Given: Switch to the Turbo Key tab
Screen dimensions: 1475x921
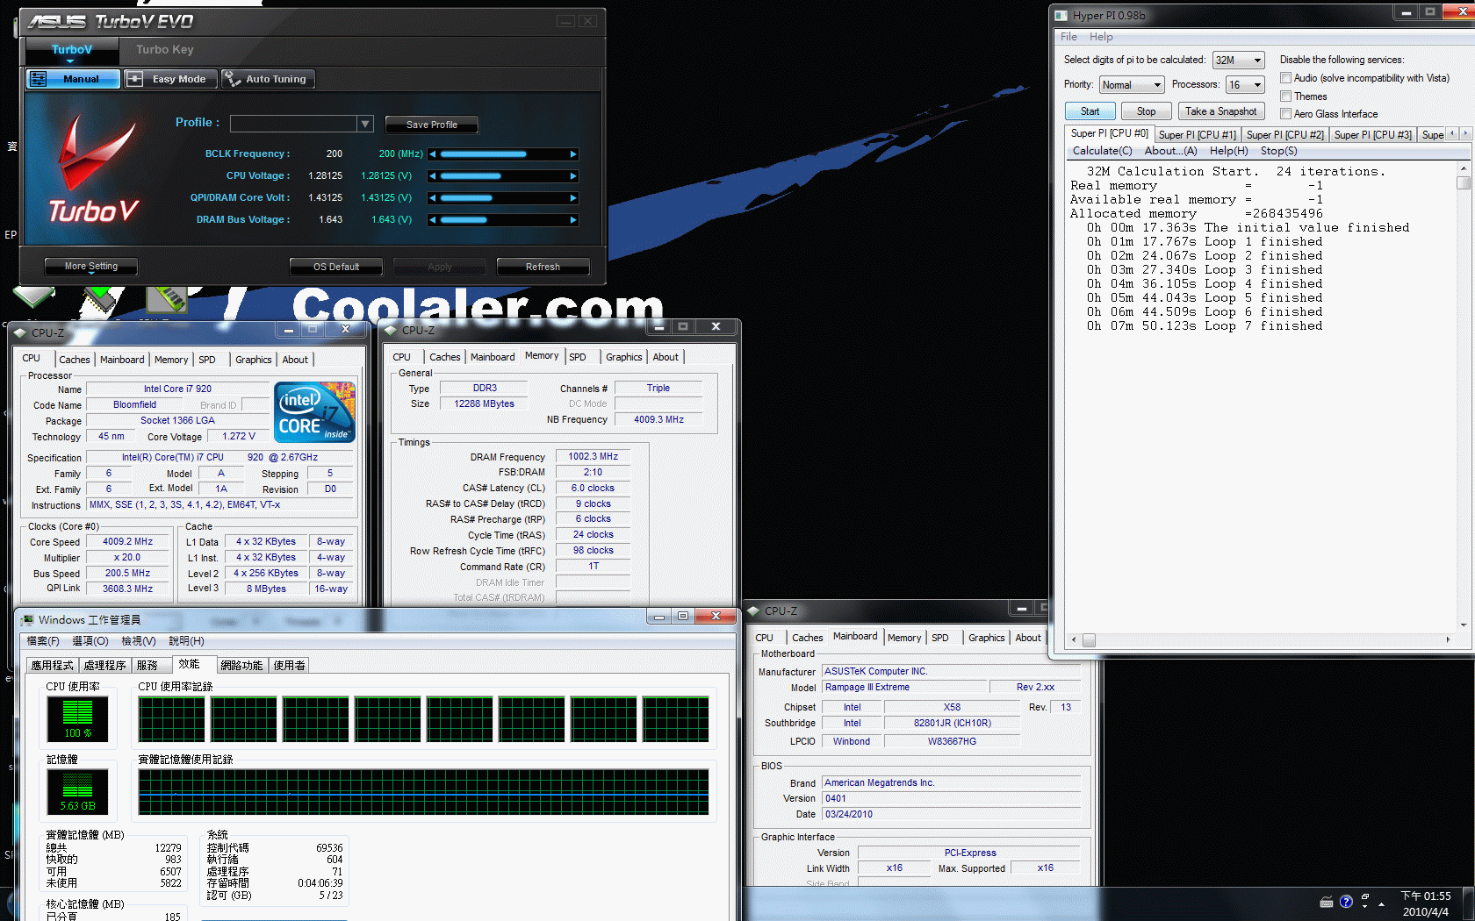Looking at the screenshot, I should pyautogui.click(x=165, y=50).
